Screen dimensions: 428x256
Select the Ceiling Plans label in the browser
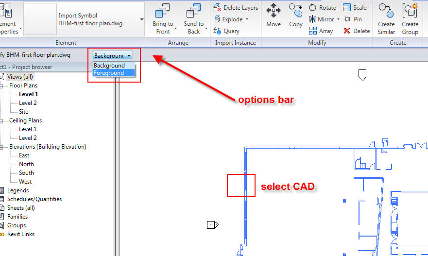25,120
